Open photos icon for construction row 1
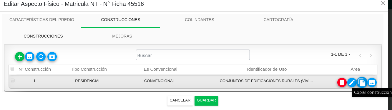The height and width of the screenshot is (110, 392). coord(372,82)
